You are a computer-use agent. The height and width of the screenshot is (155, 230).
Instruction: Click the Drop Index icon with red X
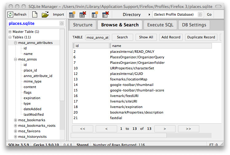[x=105, y=14]
